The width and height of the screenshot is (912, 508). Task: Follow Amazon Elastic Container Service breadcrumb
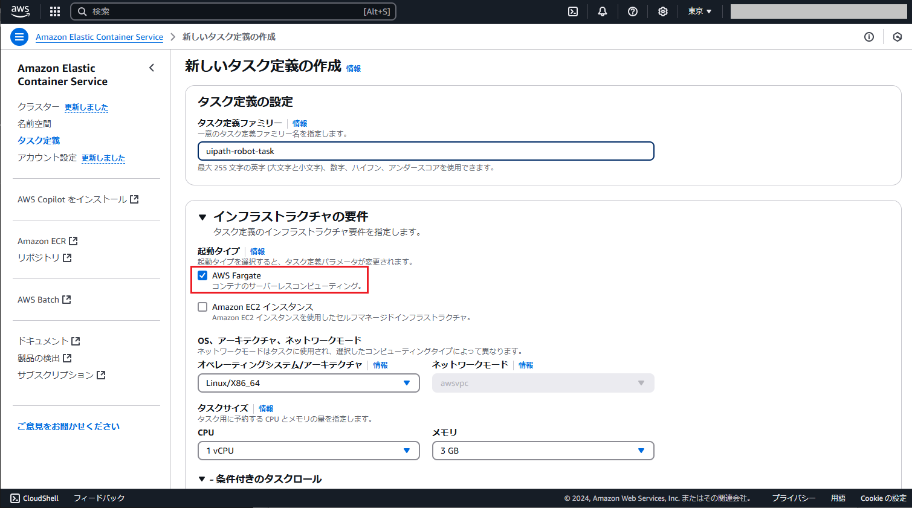99,37
